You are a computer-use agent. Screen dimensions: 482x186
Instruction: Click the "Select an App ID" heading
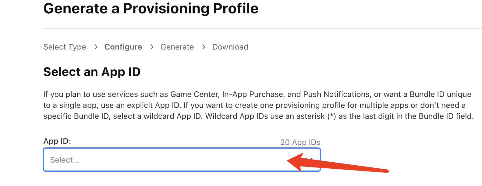(x=92, y=72)
